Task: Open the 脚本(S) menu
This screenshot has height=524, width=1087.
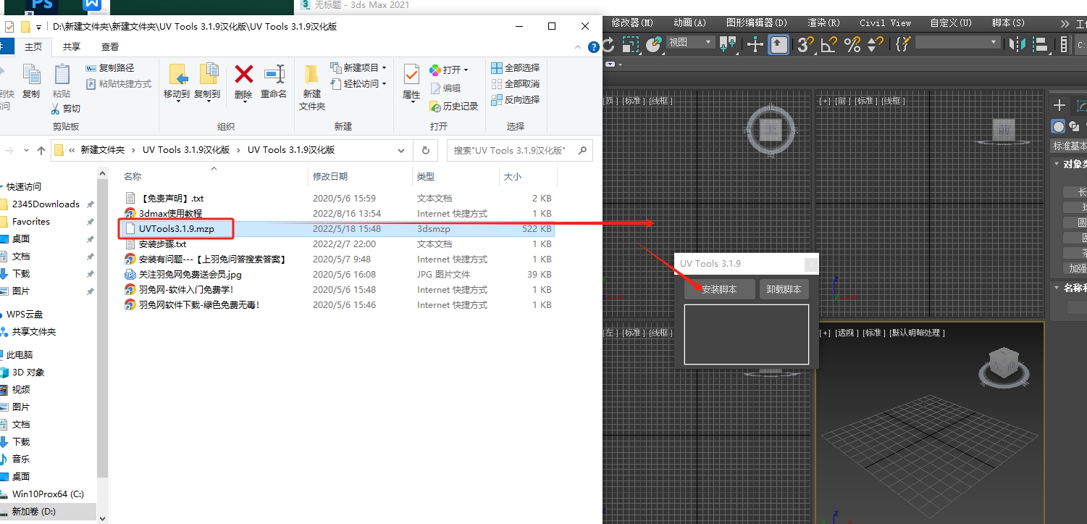Action: [x=1008, y=23]
